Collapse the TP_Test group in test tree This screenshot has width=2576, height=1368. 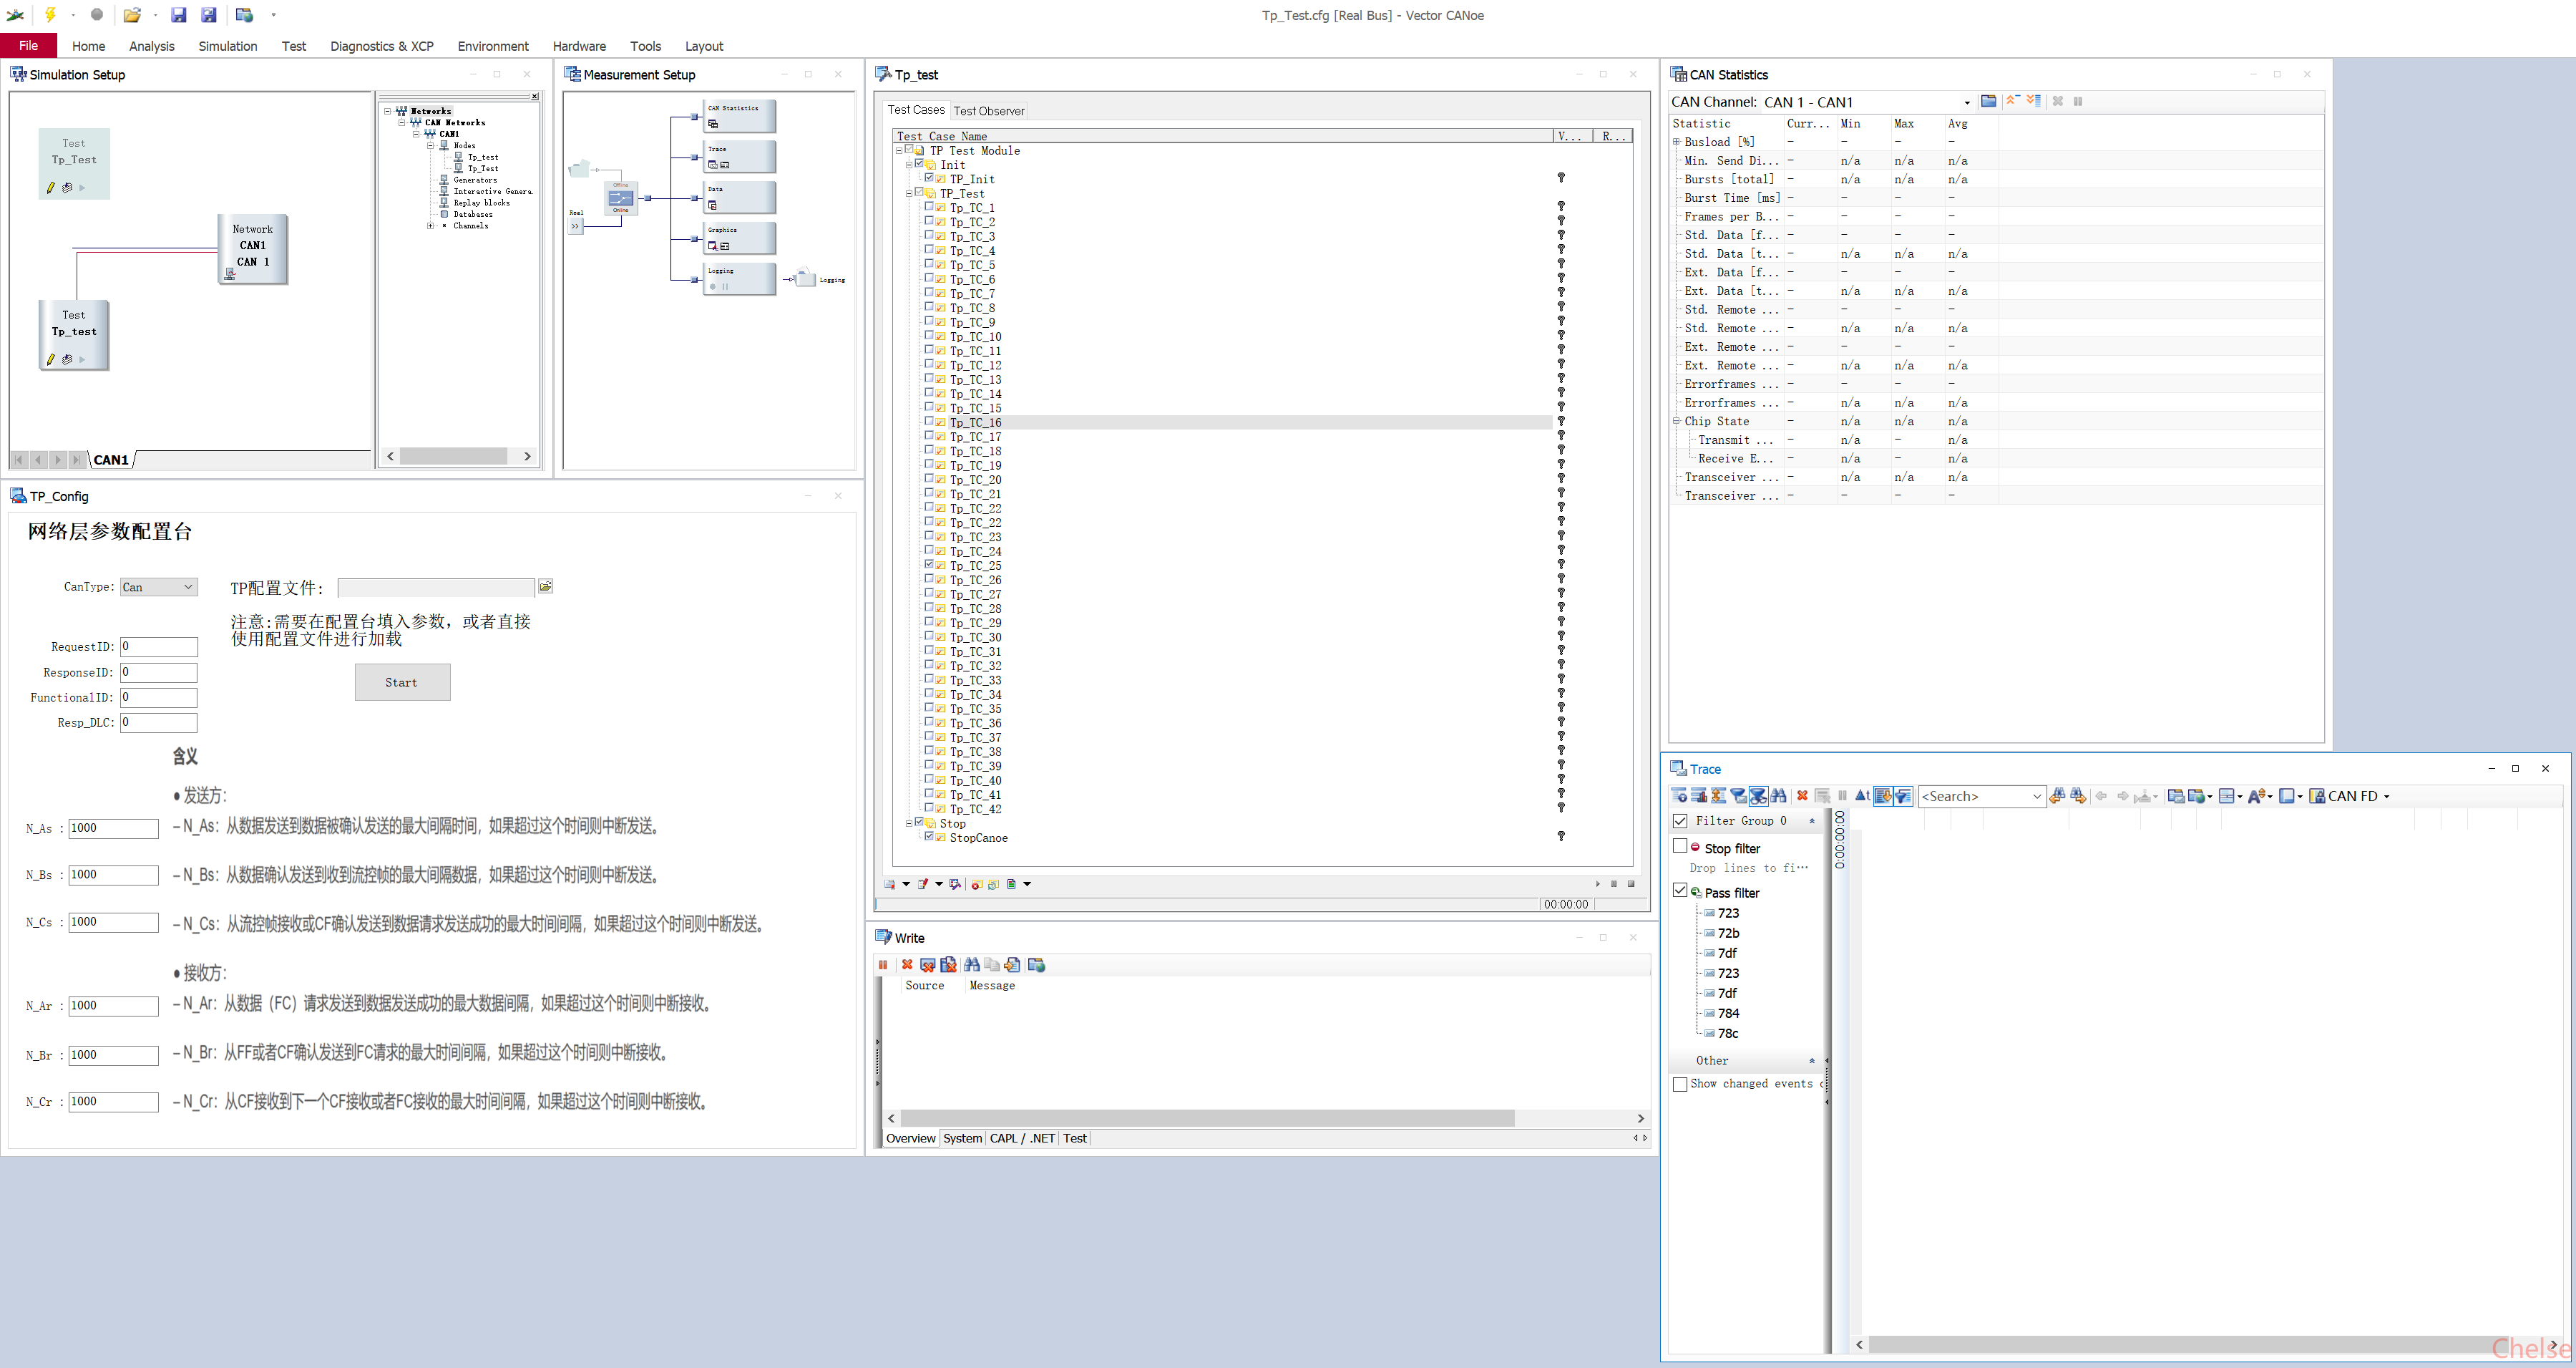click(909, 193)
